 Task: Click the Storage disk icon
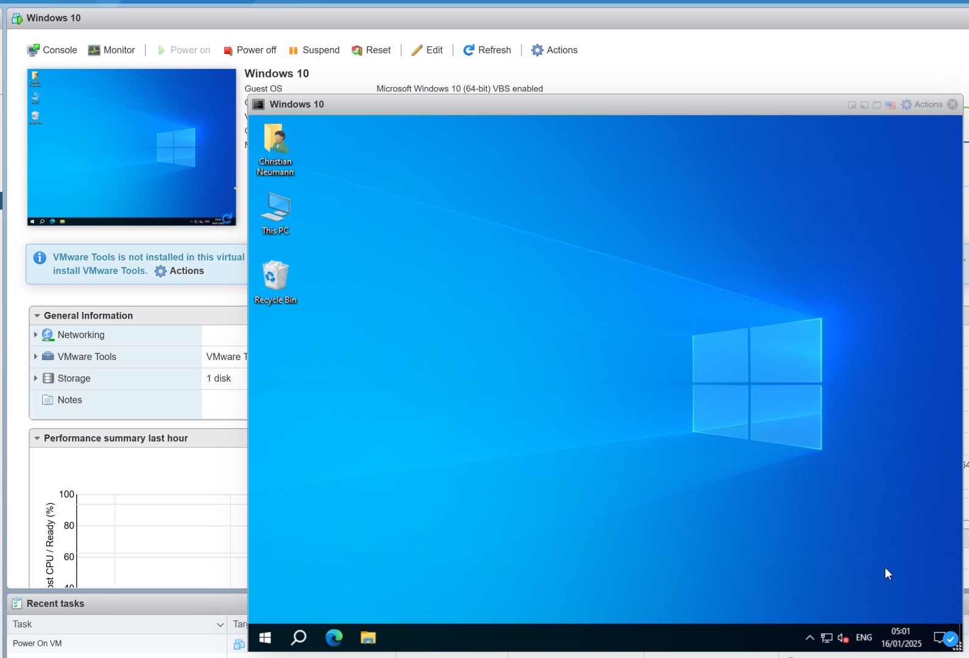tap(48, 378)
